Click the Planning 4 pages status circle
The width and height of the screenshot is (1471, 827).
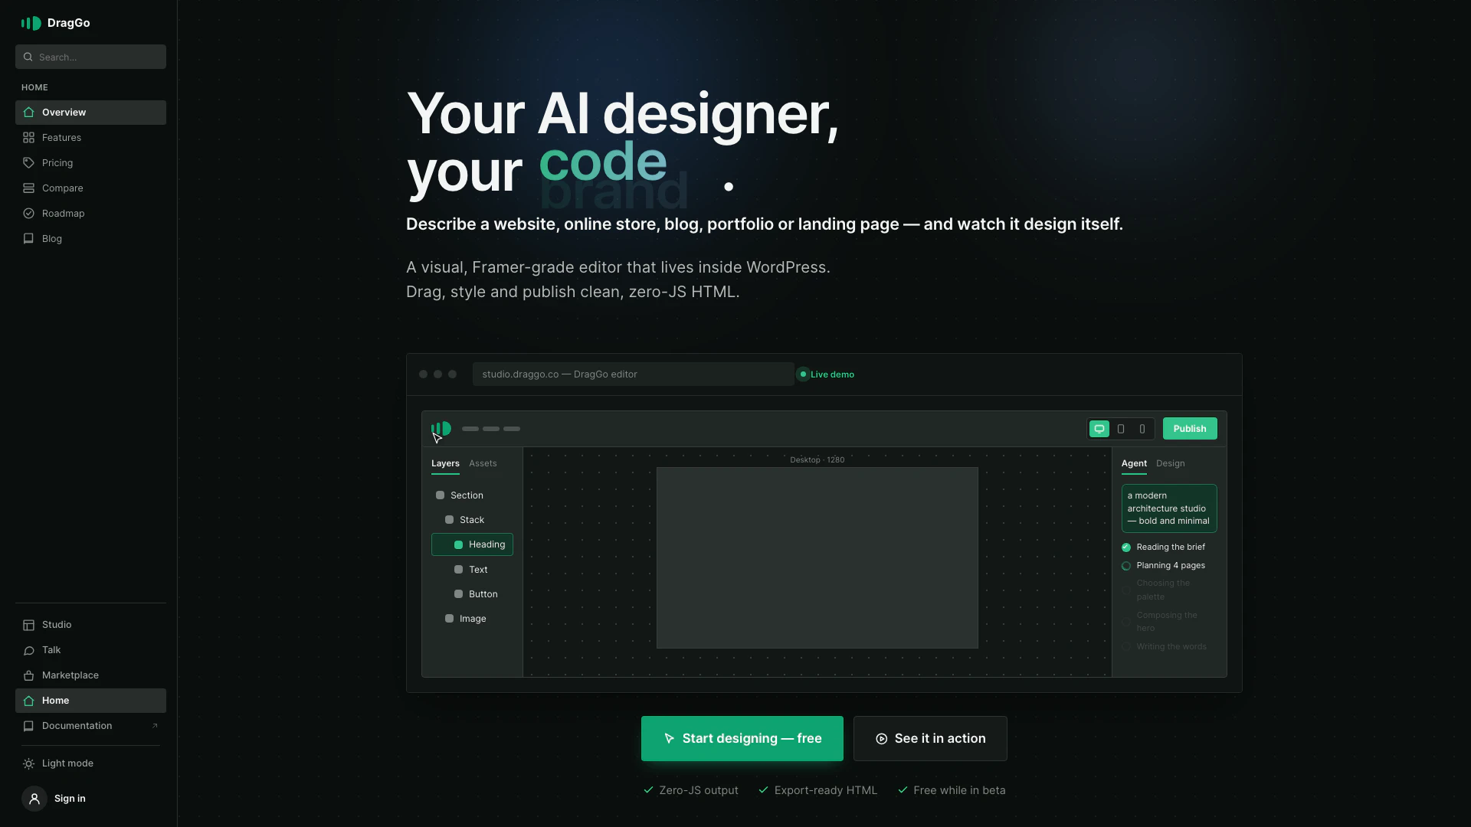coord(1126,566)
